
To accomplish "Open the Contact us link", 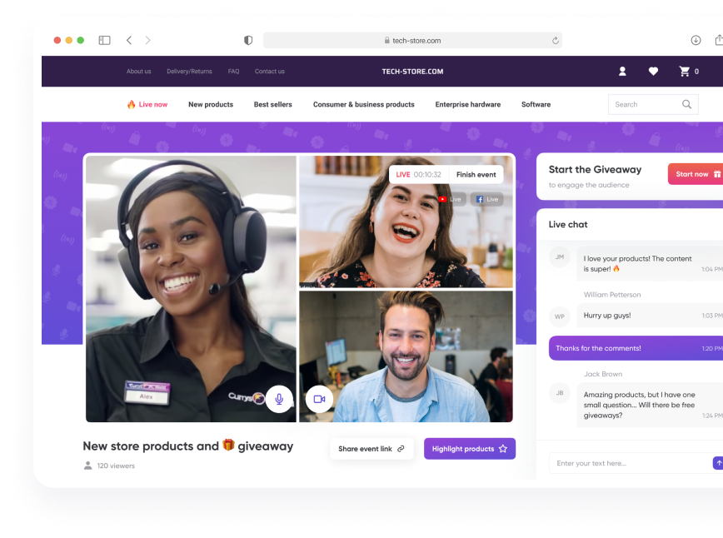I will tap(270, 72).
